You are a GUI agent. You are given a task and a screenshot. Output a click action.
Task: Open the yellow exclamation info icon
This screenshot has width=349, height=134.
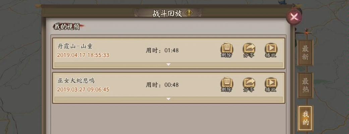[x=189, y=13]
